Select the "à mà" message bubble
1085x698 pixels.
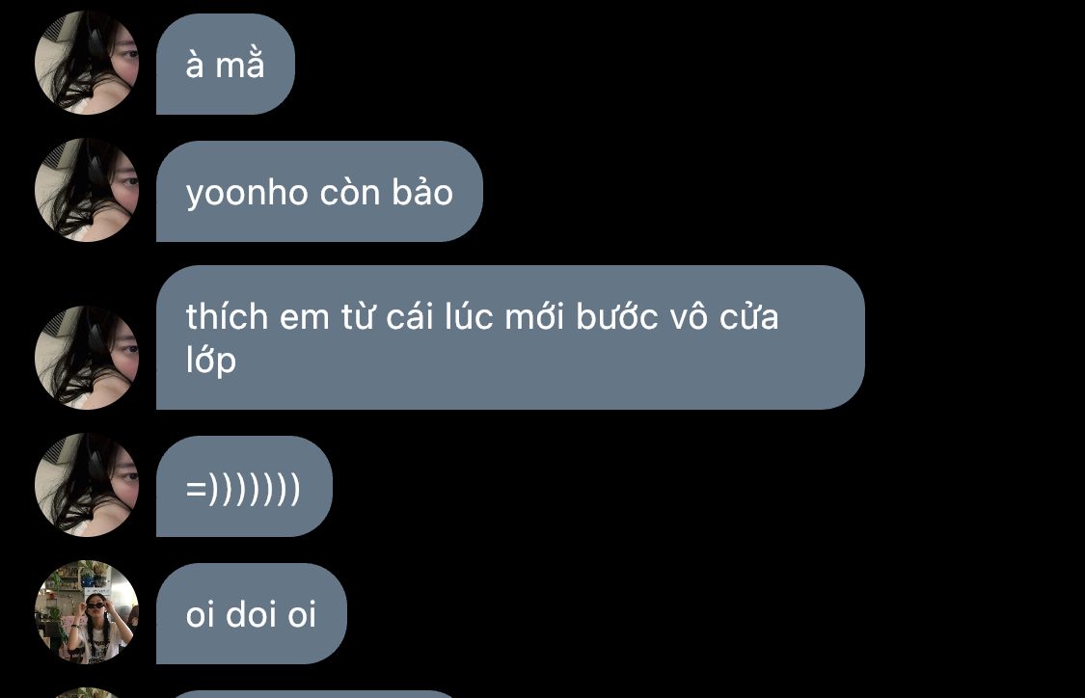(x=226, y=64)
